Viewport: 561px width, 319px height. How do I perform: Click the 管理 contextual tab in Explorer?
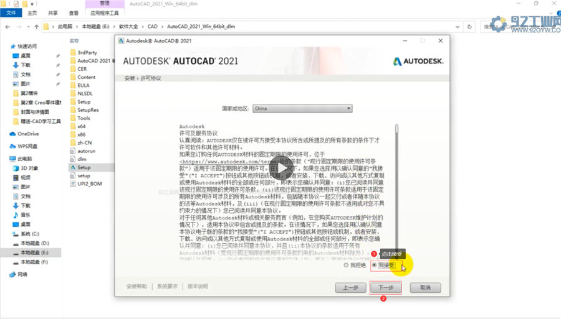pos(105,3)
